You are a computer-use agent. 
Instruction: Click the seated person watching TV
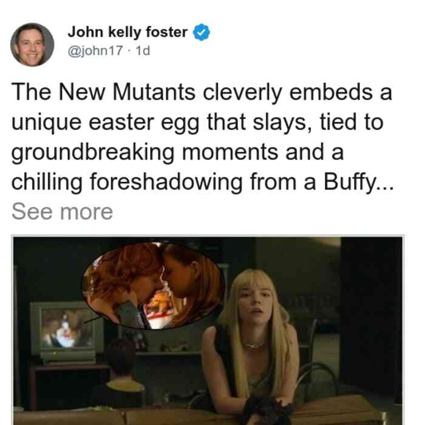point(121,374)
